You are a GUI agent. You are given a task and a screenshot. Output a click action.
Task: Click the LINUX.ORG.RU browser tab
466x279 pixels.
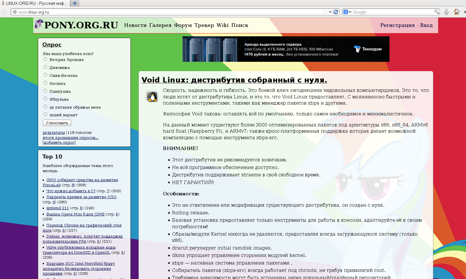(35, 3)
